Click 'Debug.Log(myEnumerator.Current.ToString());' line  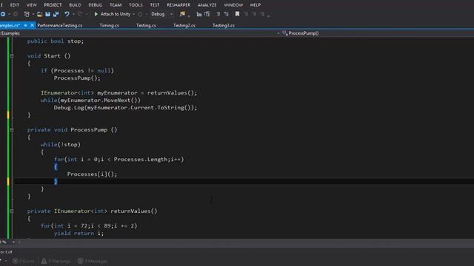[125, 108]
